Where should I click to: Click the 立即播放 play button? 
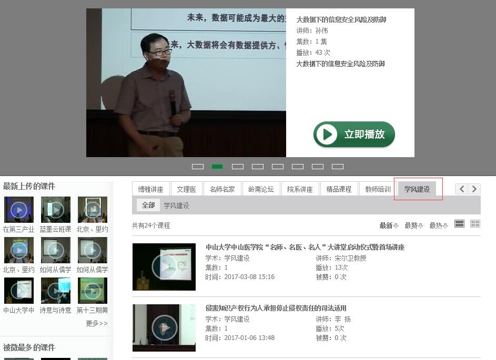tap(354, 135)
